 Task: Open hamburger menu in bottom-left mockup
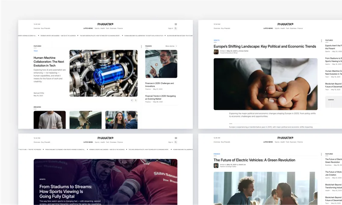176,138
